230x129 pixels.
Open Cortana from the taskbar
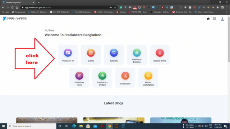pos(60,126)
